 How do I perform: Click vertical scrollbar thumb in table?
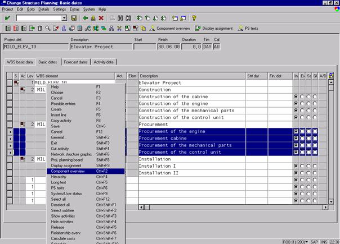(x=331, y=88)
